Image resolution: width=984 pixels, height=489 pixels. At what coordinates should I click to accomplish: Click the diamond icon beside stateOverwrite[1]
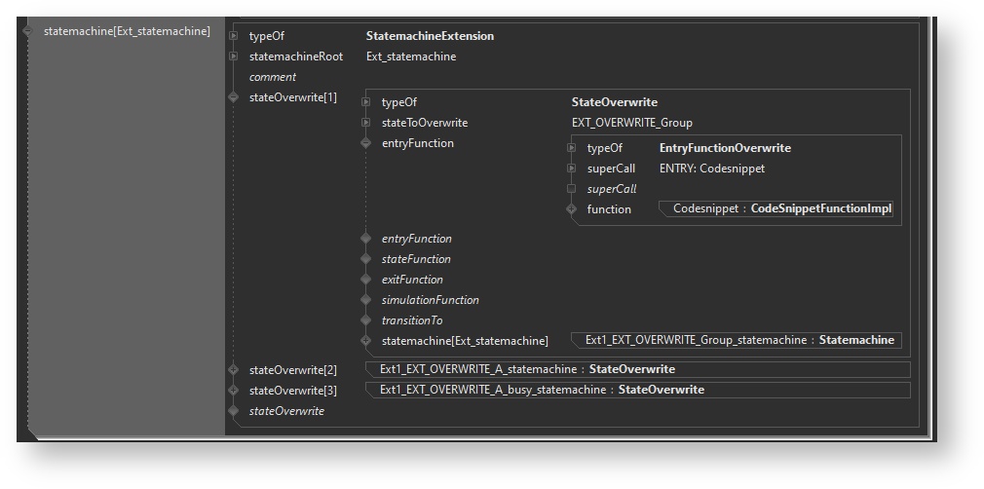tap(233, 97)
